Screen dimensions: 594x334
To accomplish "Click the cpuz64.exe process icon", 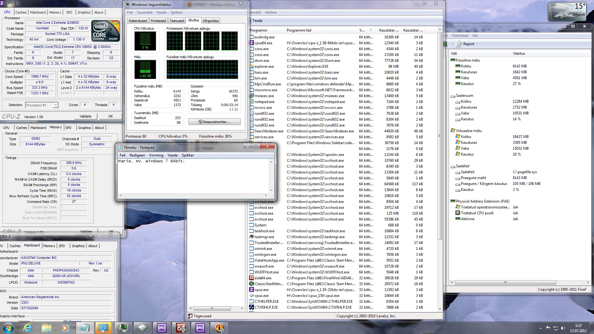I will [x=252, y=43].
